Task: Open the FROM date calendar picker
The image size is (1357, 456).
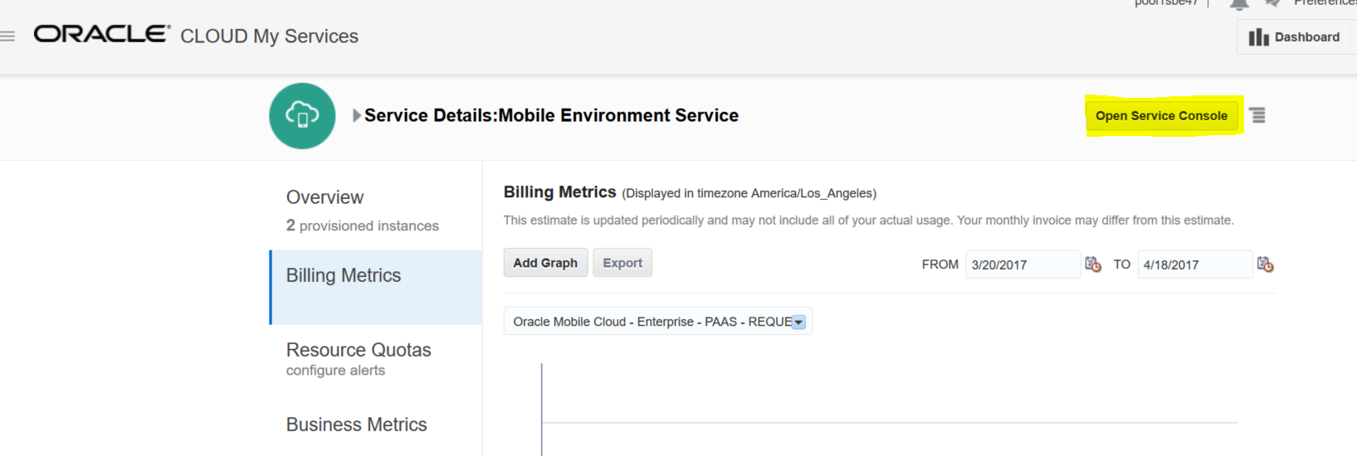Action: coord(1093,264)
